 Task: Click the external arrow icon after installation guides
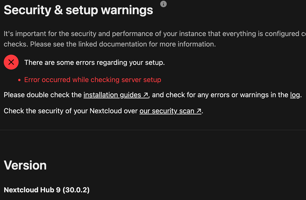[146, 95]
